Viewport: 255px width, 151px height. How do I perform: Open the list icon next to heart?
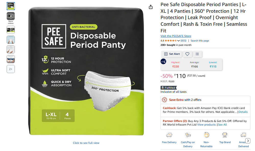click(x=197, y=54)
